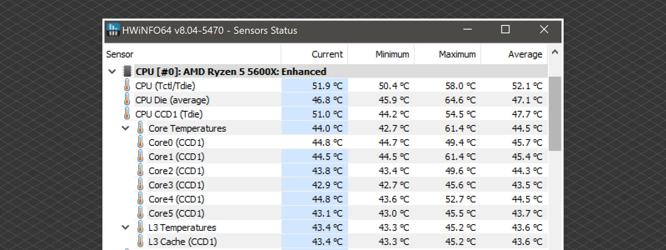Screen dimensions: 666x250
Task: Click the Average column header
Action: point(514,54)
